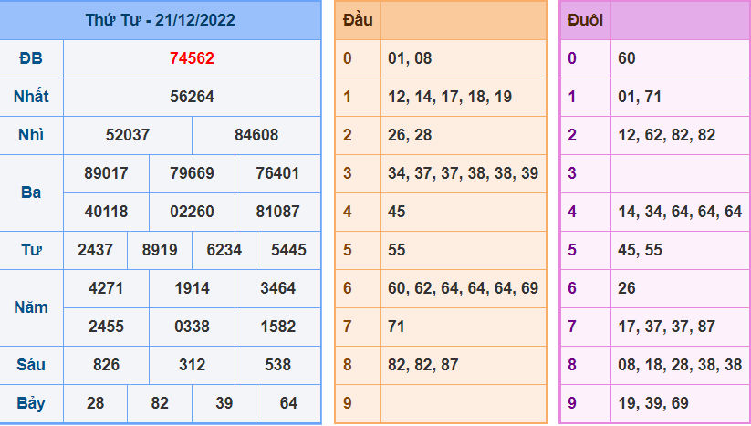Click '60' in Đuôi row 0

pos(627,58)
